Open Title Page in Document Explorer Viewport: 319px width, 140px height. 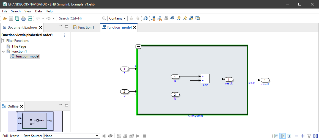tap(19, 46)
